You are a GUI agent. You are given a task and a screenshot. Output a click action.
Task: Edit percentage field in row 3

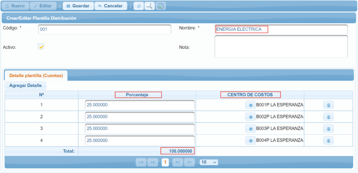pyautogui.click(x=140, y=129)
